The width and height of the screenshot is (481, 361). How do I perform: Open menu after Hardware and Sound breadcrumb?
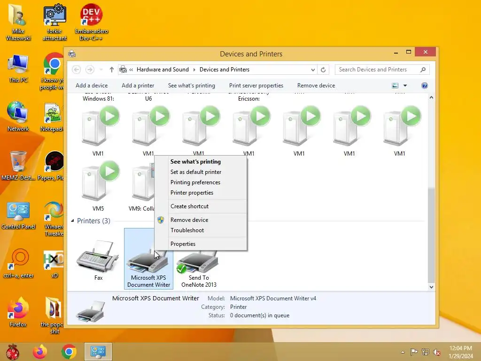(x=194, y=70)
